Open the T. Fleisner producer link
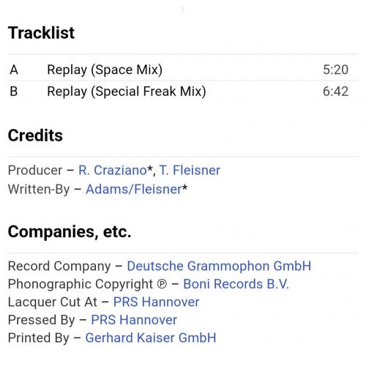 (190, 170)
